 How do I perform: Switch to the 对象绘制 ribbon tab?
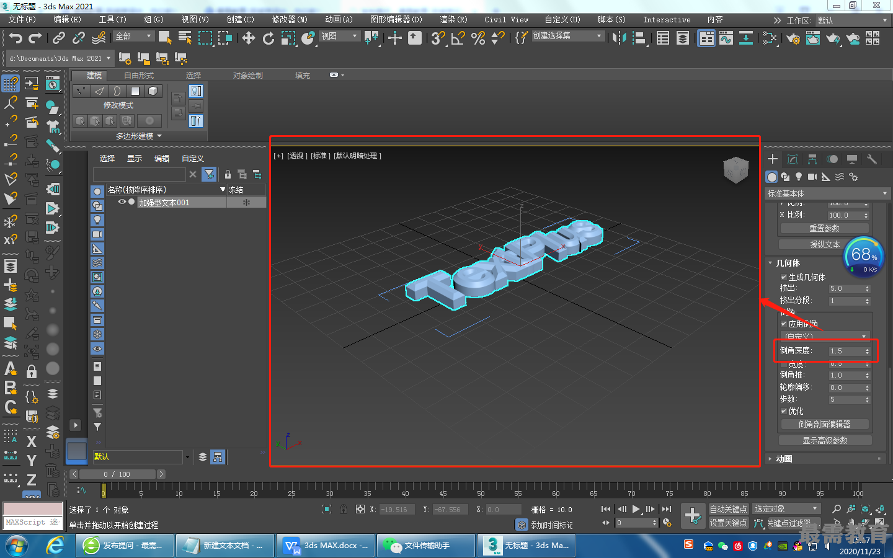pyautogui.click(x=247, y=76)
